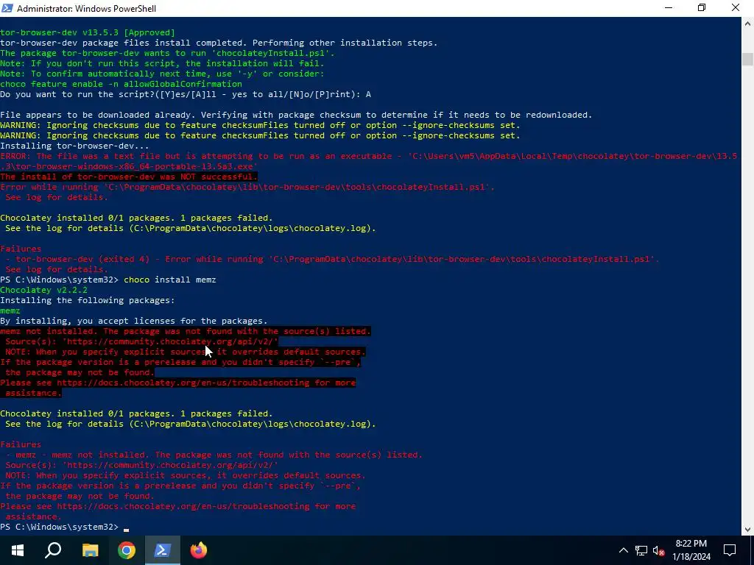Click the muted volume tray icon
Image resolution: width=754 pixels, height=565 pixels.
[659, 550]
